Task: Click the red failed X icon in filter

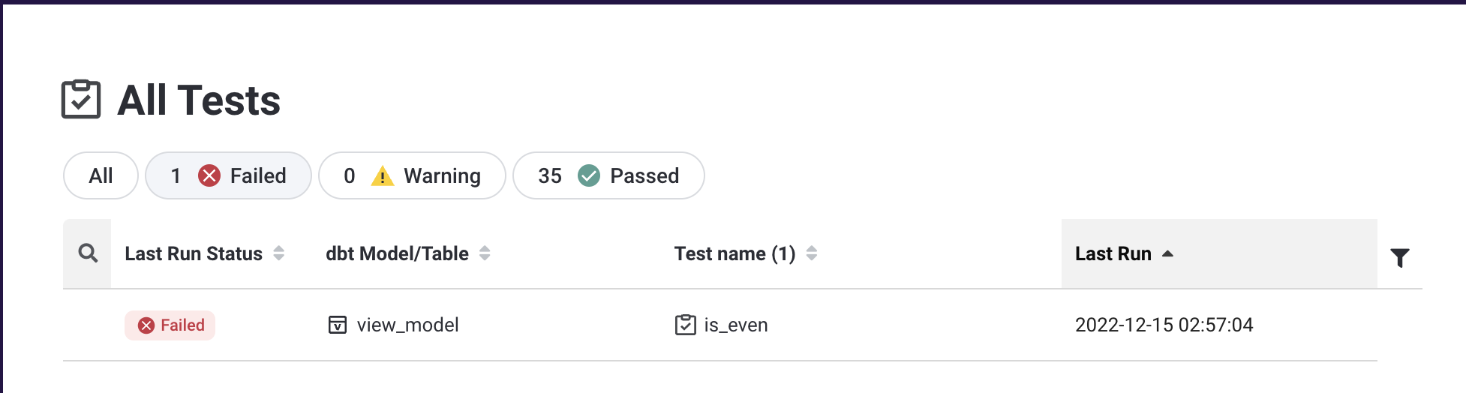Action: [209, 175]
